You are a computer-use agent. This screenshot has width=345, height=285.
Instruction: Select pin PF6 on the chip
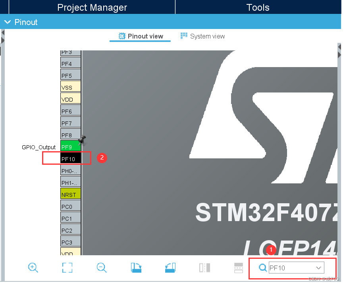pos(71,110)
